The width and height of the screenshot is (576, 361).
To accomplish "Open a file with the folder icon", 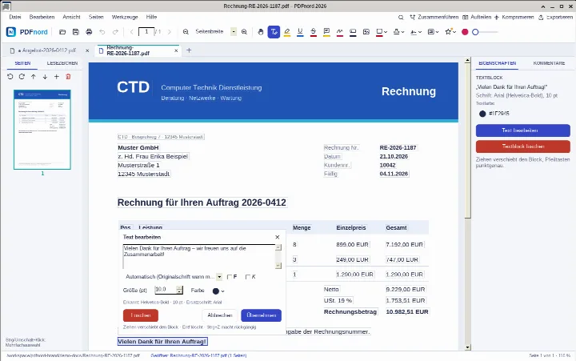I will pyautogui.click(x=62, y=32).
